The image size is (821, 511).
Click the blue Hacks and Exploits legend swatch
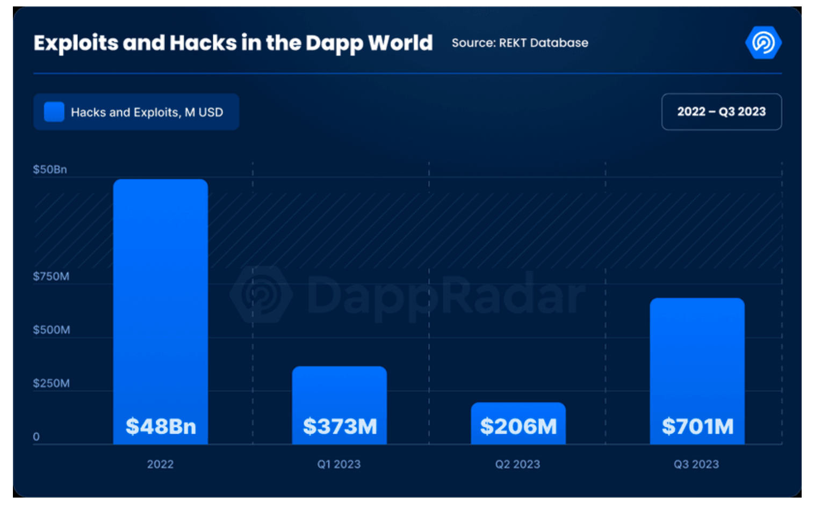54,112
